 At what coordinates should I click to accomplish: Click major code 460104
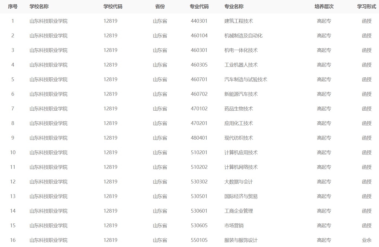pyautogui.click(x=199, y=36)
